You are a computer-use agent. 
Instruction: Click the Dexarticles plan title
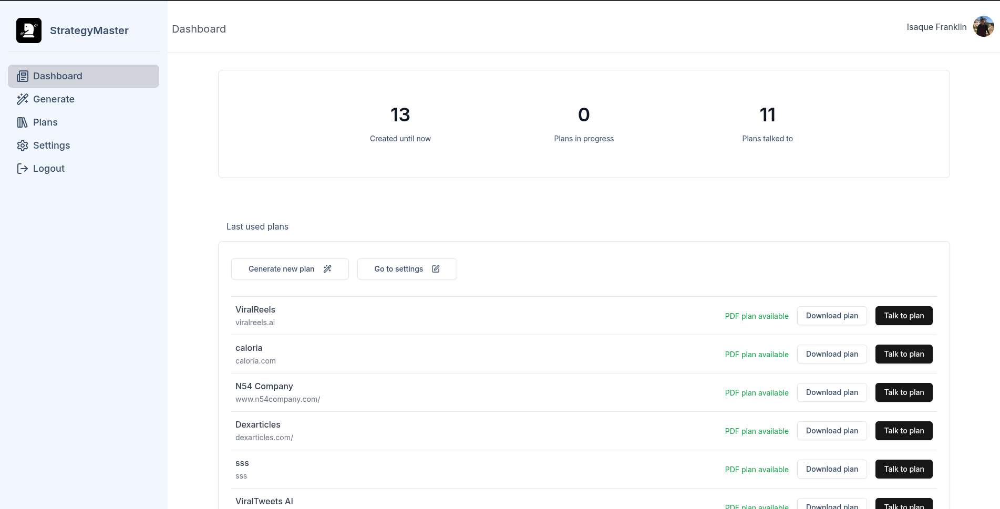pyautogui.click(x=258, y=424)
